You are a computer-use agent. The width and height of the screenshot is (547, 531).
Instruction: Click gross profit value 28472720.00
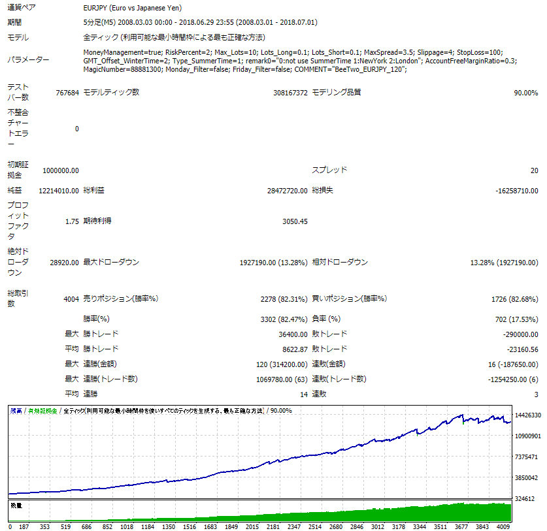(288, 191)
